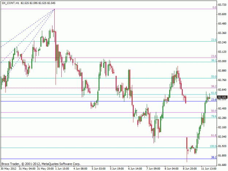Click the 82.280 price scale value
The width and height of the screenshot is (228, 171).
222,118
